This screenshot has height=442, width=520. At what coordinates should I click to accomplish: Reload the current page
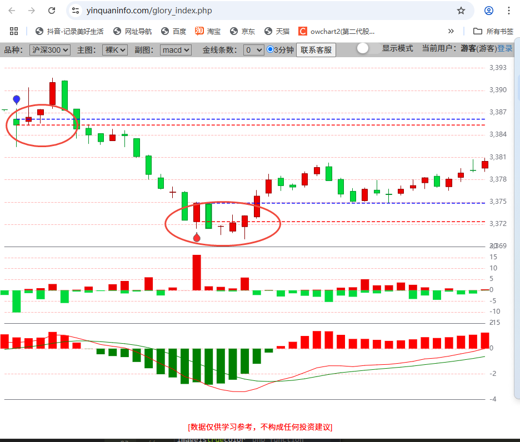(52, 11)
